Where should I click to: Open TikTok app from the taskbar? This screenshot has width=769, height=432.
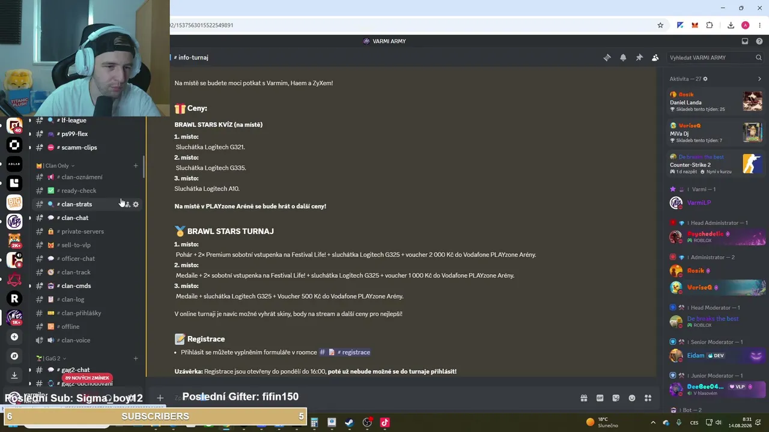(385, 422)
